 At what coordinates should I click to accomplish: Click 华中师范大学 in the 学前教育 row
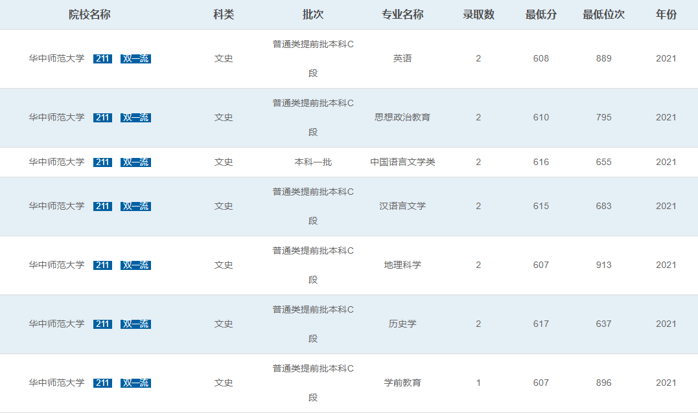(56, 383)
